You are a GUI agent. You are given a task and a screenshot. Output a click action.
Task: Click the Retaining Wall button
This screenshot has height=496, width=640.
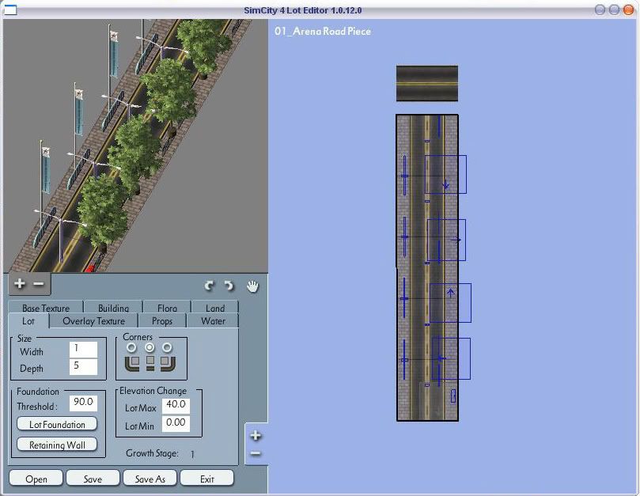(x=57, y=445)
